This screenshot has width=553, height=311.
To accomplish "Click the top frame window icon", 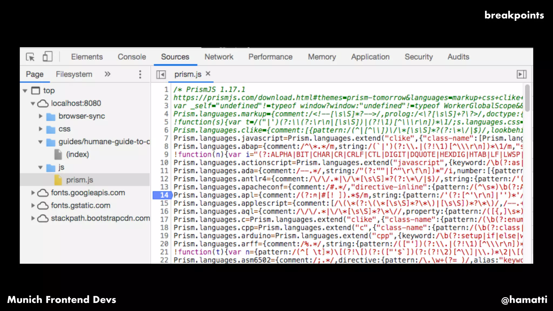I will [36, 90].
